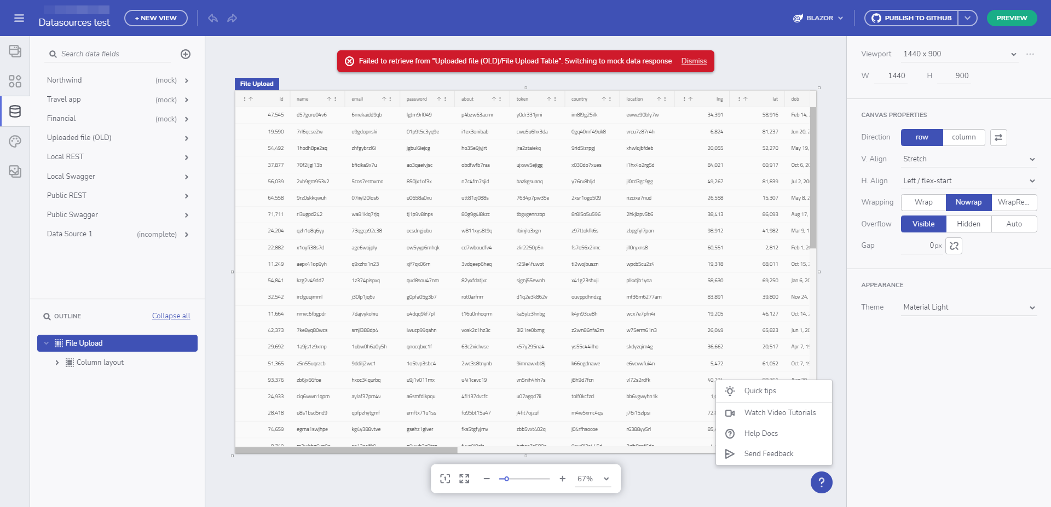Click the zoom to fit icon

point(445,479)
